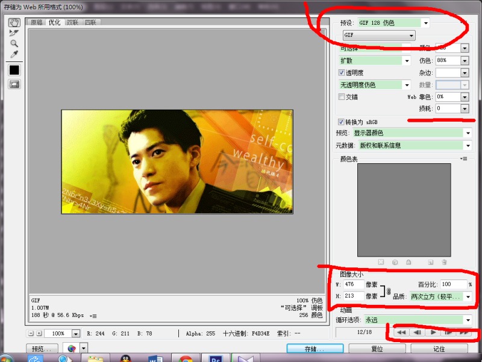Click the 存储 button
This screenshot has height=362, width=482.
[x=314, y=349]
